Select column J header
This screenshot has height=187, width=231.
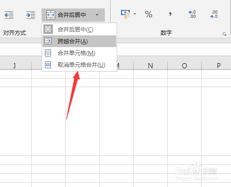tap(15, 65)
